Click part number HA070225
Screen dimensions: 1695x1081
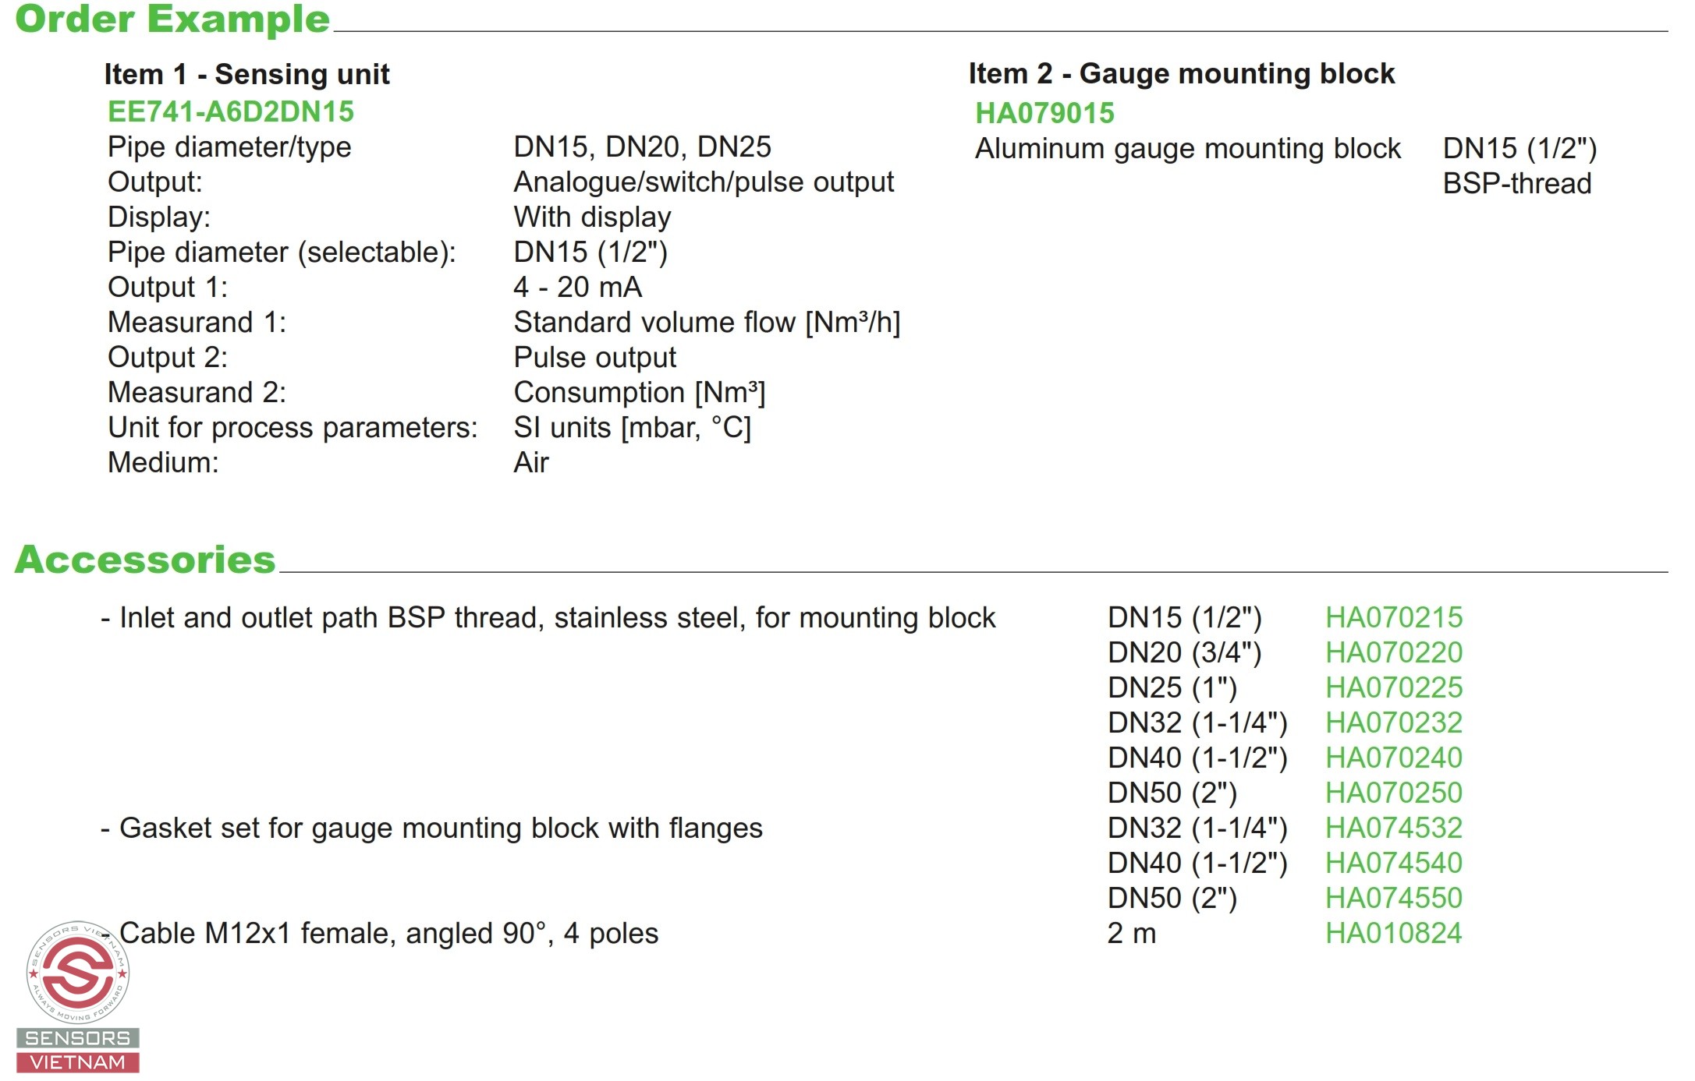[1394, 687]
